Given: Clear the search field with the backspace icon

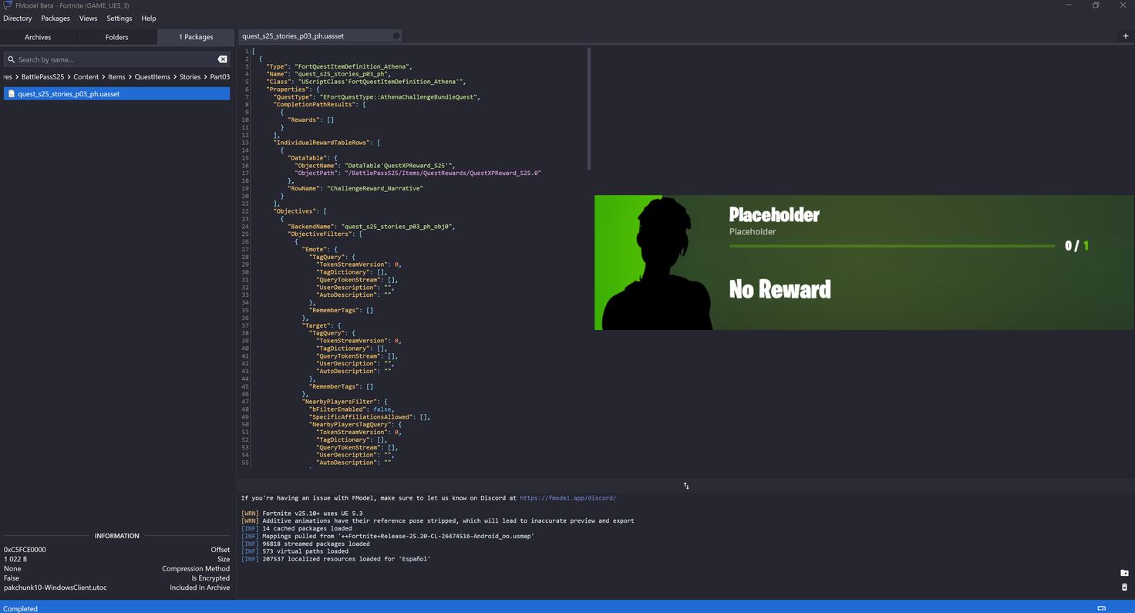Looking at the screenshot, I should [222, 59].
